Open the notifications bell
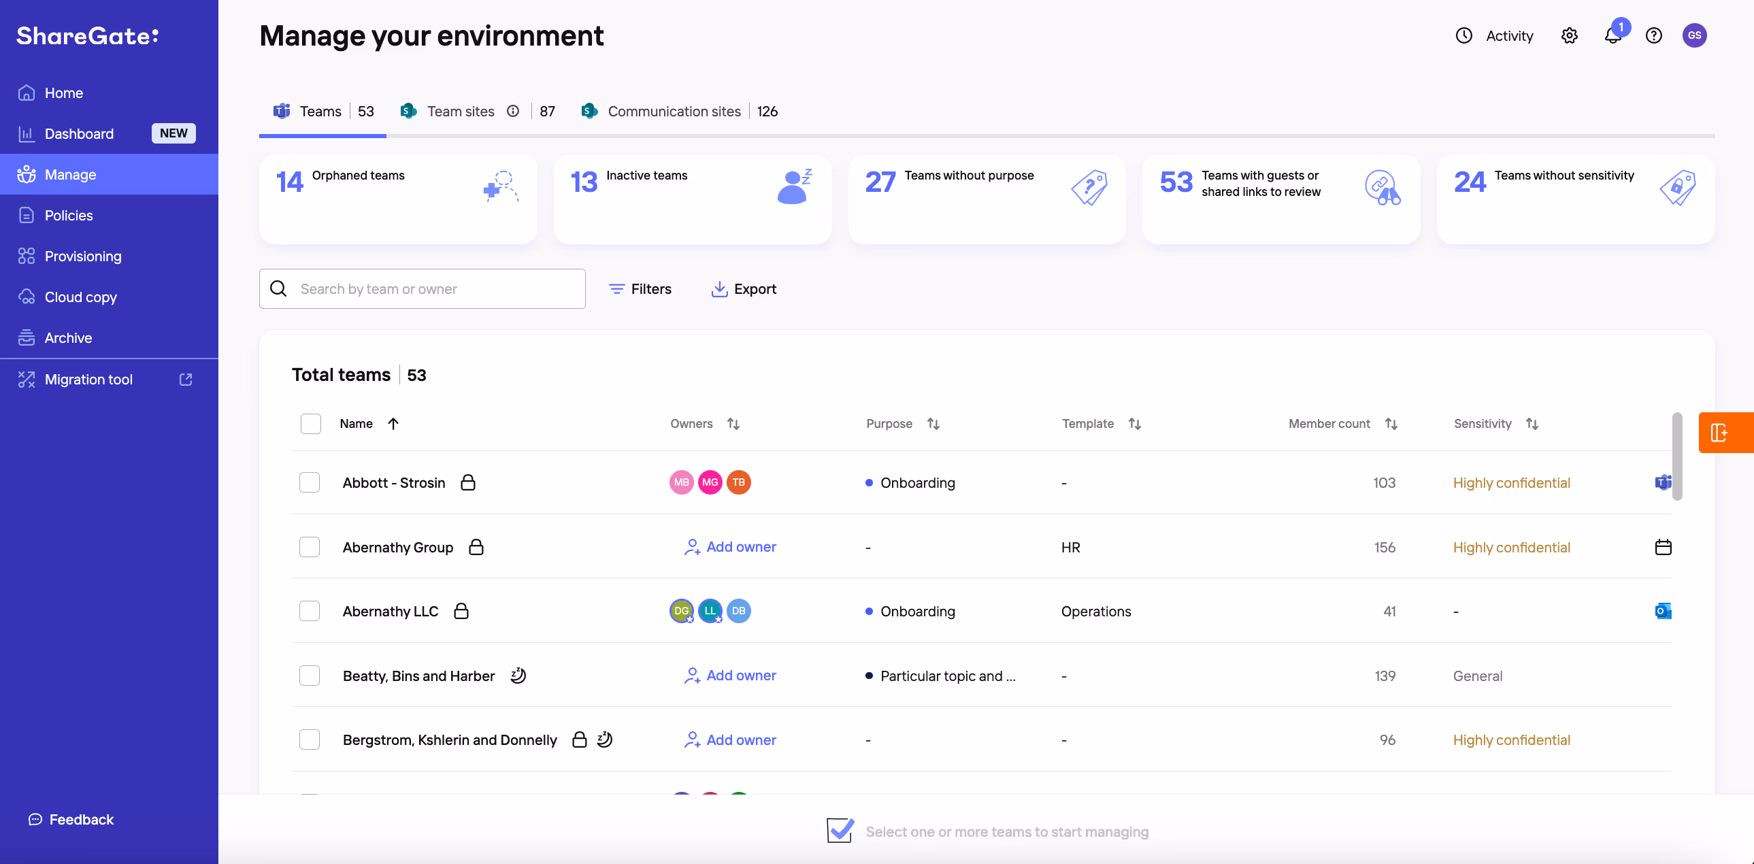1754x864 pixels. coord(1612,35)
